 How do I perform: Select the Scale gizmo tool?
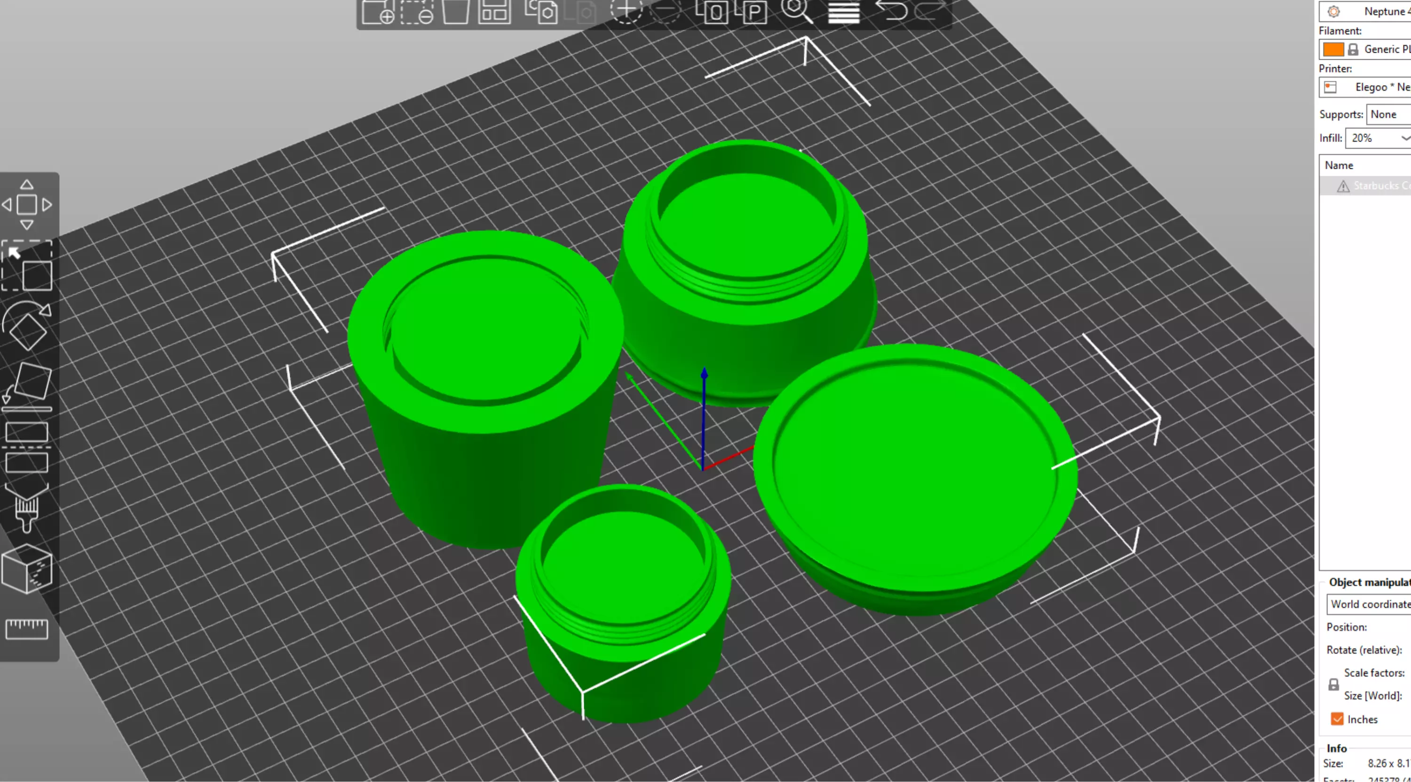pos(26,266)
